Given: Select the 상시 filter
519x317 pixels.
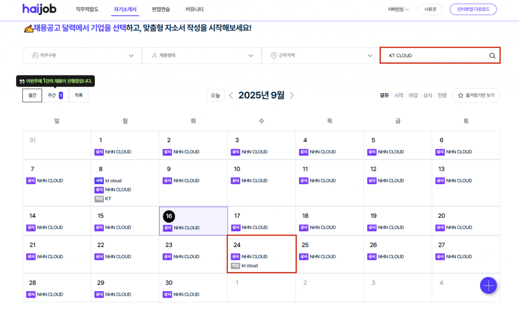Looking at the screenshot, I should 428,95.
